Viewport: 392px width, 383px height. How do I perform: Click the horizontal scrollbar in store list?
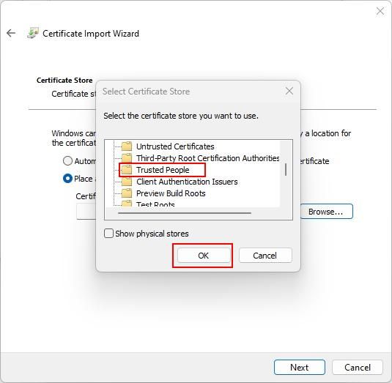pos(185,213)
